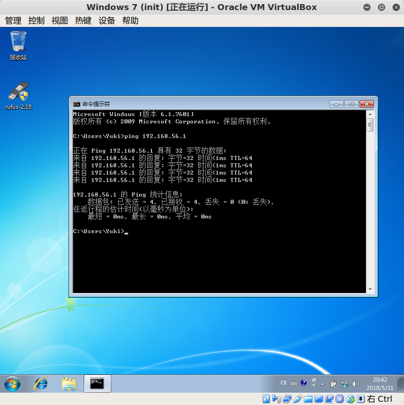The height and width of the screenshot is (405, 404).
Task: Click the VirtualBox hard disk activity indicator
Action: tap(266, 399)
